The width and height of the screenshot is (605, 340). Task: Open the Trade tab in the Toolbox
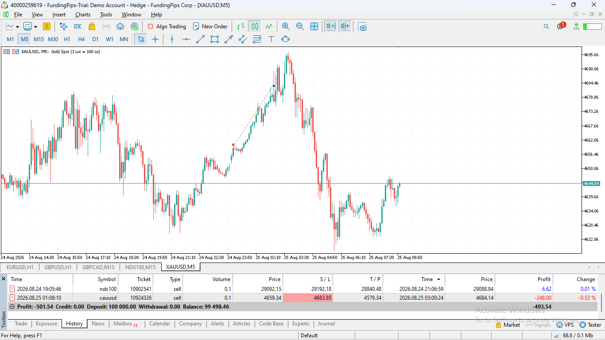[x=21, y=324]
